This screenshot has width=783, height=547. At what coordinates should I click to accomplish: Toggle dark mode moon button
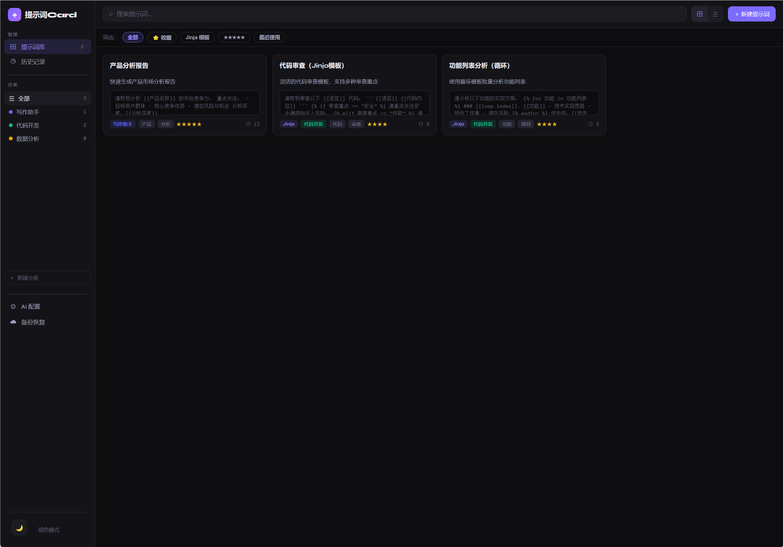click(19, 528)
